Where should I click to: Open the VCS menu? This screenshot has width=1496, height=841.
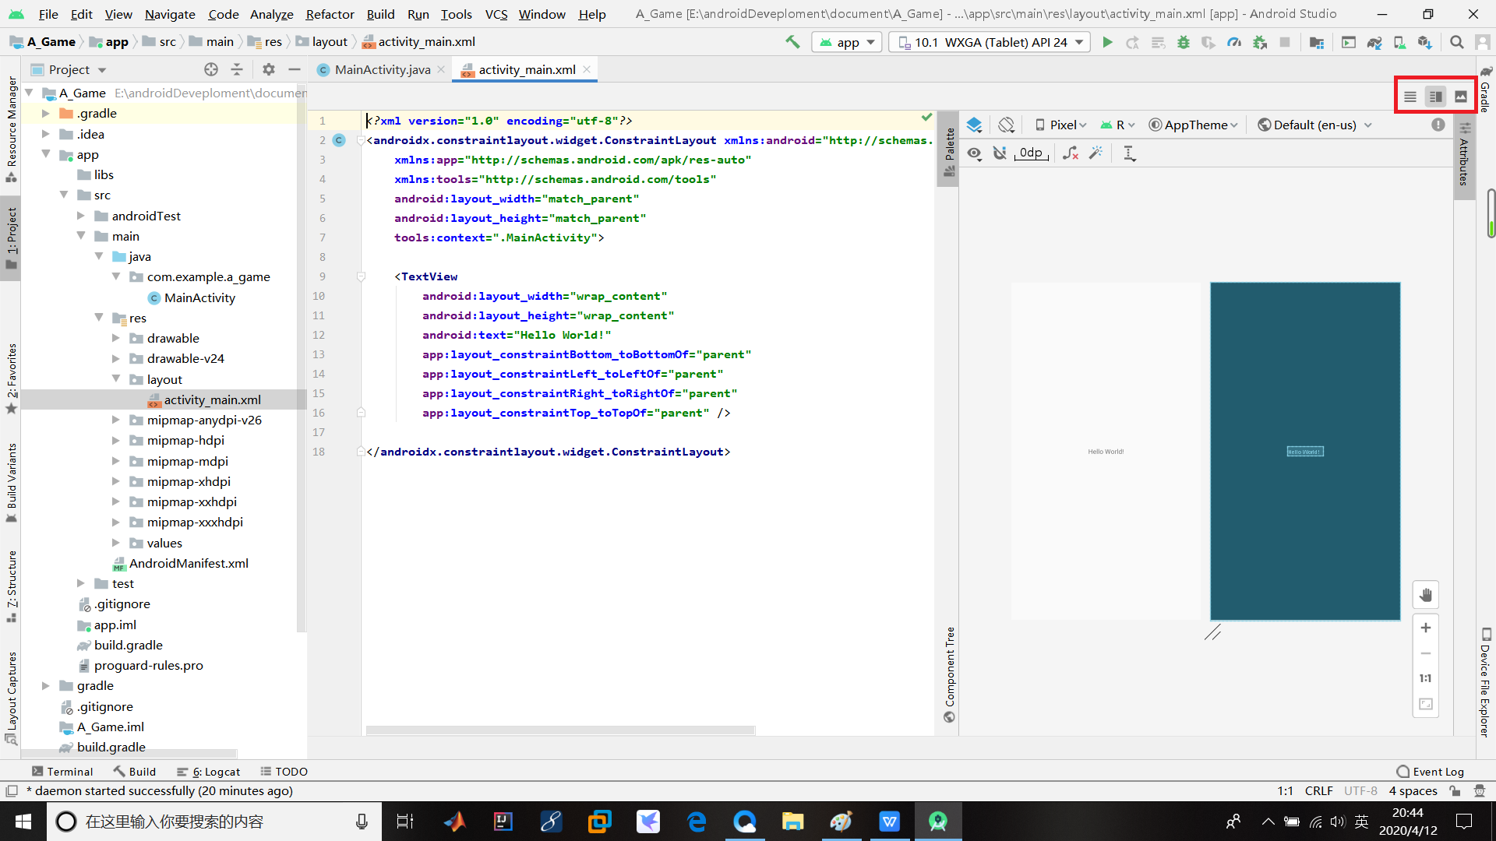pyautogui.click(x=496, y=14)
